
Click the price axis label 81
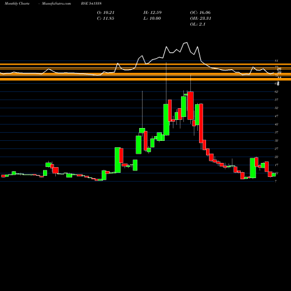[276, 61]
